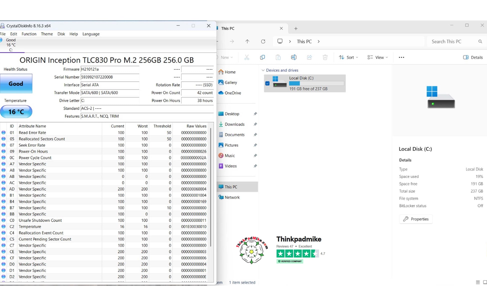Open the See more ellipsis menu
Image resolution: width=487 pixels, height=306 pixels.
pos(401,57)
